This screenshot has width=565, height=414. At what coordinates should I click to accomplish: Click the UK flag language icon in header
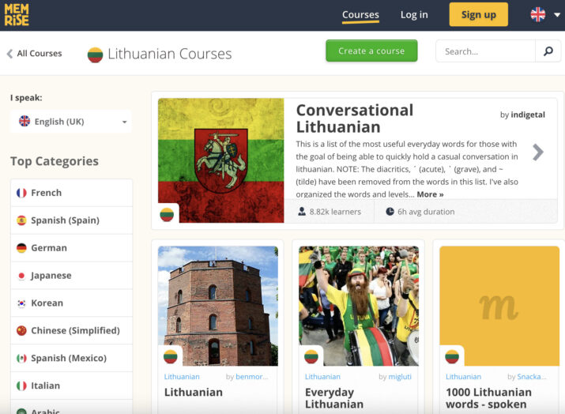pos(537,15)
